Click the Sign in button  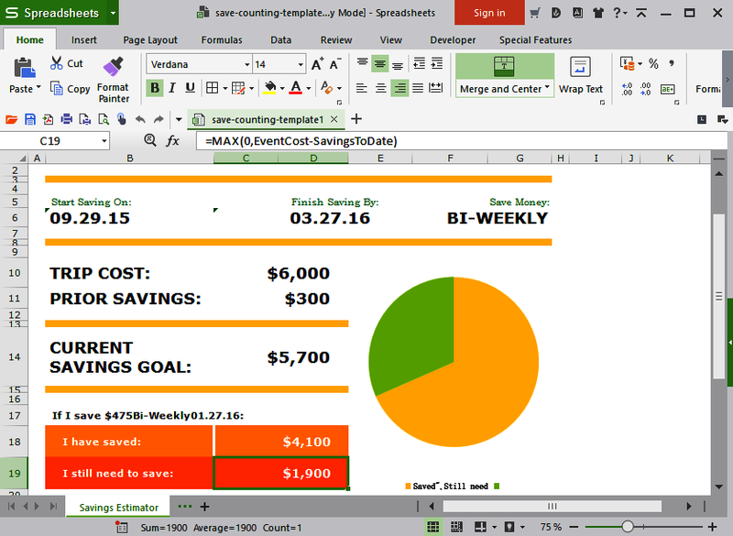[489, 13]
